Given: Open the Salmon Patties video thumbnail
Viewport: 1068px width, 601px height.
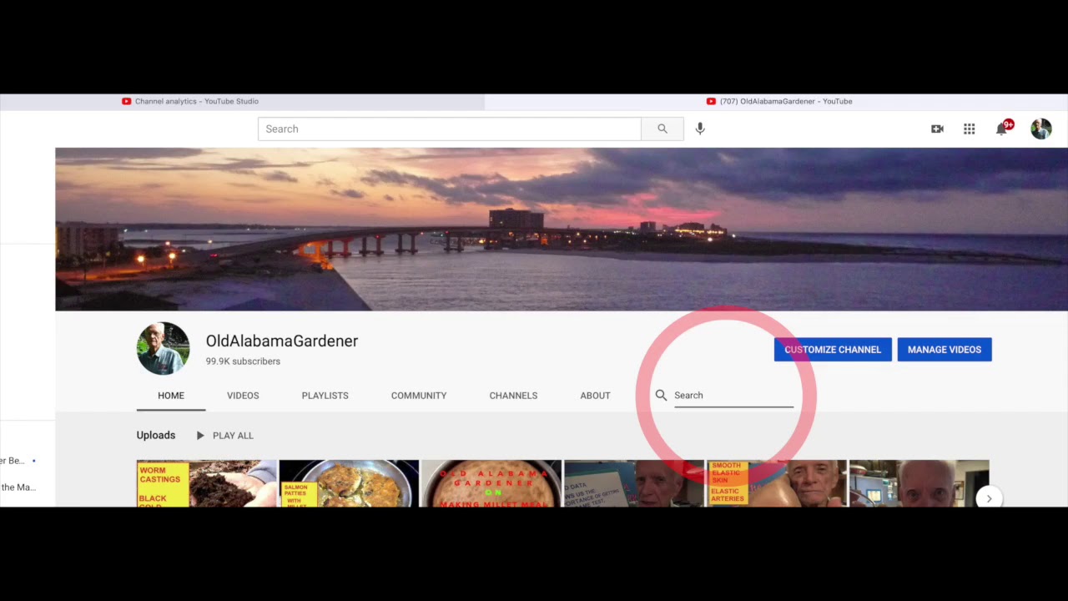Looking at the screenshot, I should (349, 483).
